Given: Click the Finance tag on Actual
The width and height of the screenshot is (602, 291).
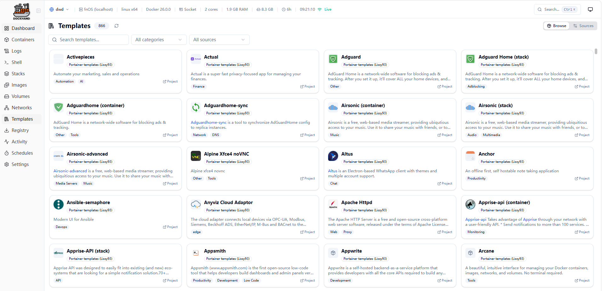Looking at the screenshot, I should coord(199,87).
